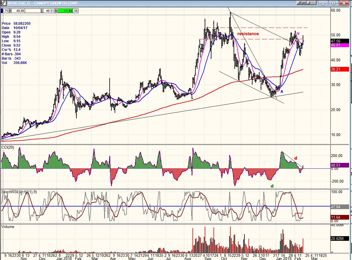Image resolution: width=352 pixels, height=260 pixels.
Task: Select the 47.56 last price marker
Action: (x=340, y=41)
